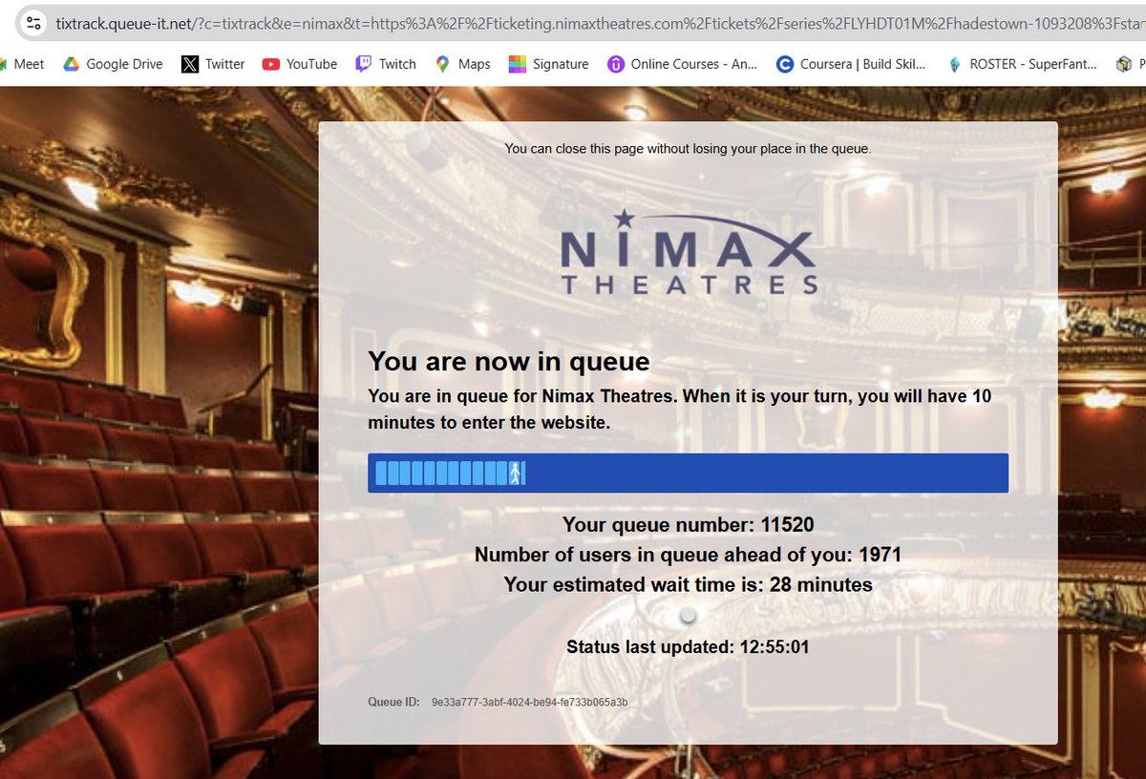Click the colorful Signature bookmark icon

[517, 64]
